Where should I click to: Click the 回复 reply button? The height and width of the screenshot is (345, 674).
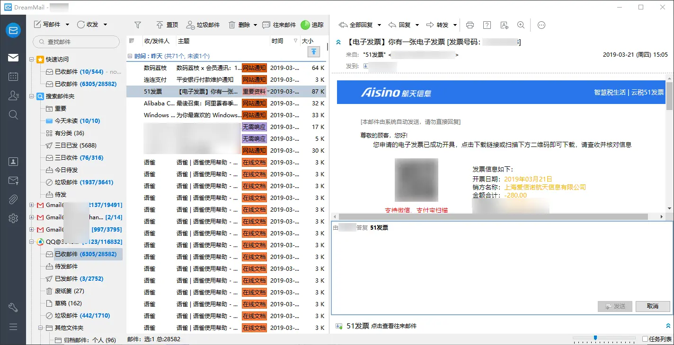pyautogui.click(x=399, y=25)
